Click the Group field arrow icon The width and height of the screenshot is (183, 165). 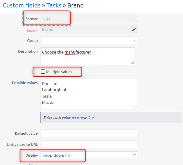point(135,40)
